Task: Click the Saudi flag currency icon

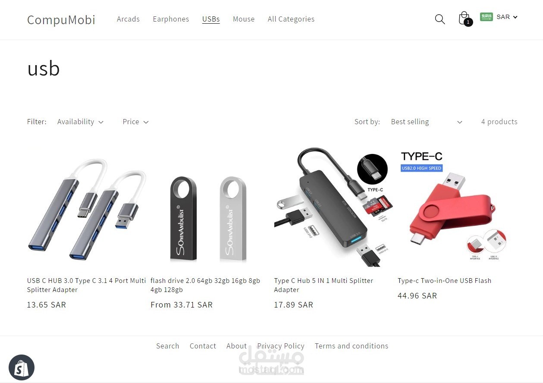Action: click(487, 17)
